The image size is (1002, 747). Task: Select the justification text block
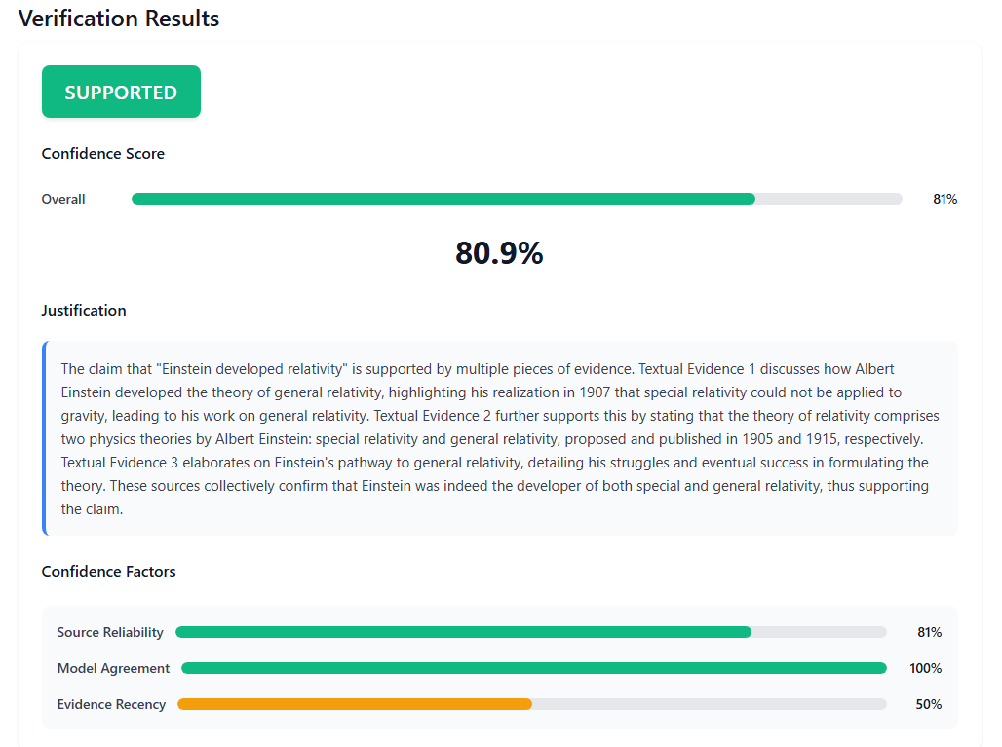[498, 438]
